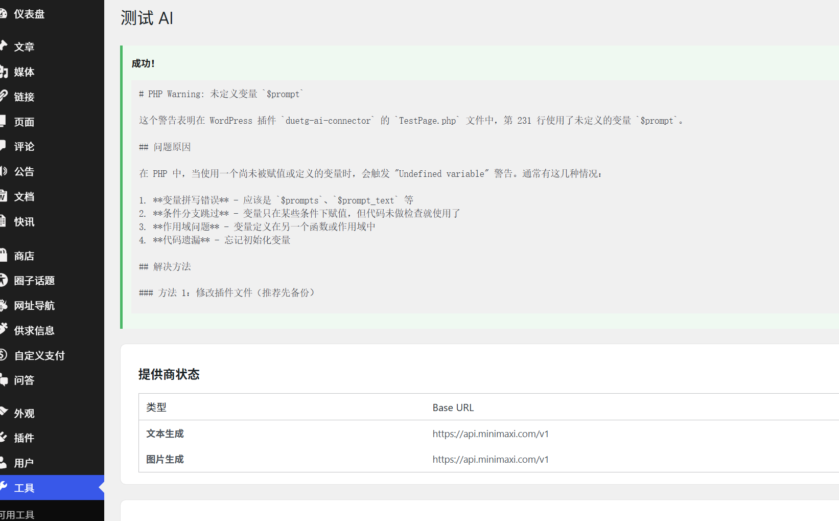839x521 pixels.
Task: Click the 仪表盘 dashboard icon
Action: tap(3, 14)
